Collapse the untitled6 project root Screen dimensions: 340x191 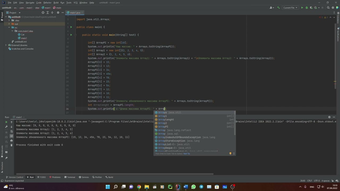click(x=6, y=17)
